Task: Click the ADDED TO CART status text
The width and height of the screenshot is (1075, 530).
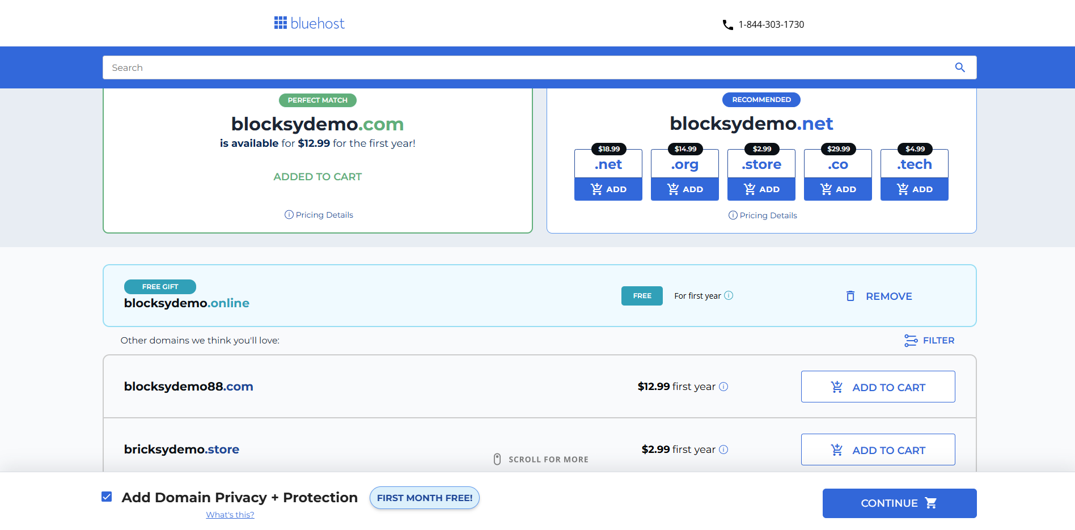Action: (x=318, y=177)
